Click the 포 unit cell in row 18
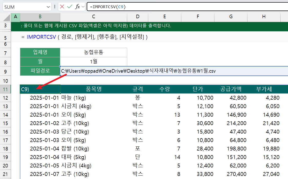Viewport: 288px width, 179px height. (x=137, y=148)
